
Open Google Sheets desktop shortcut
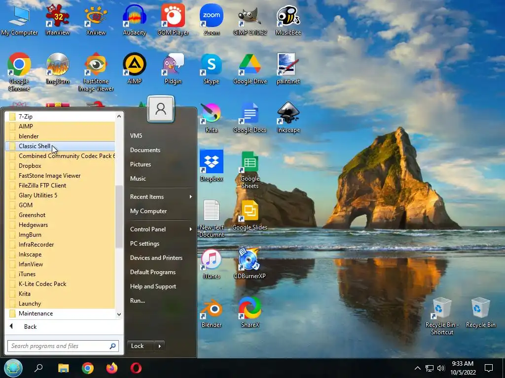click(x=250, y=169)
